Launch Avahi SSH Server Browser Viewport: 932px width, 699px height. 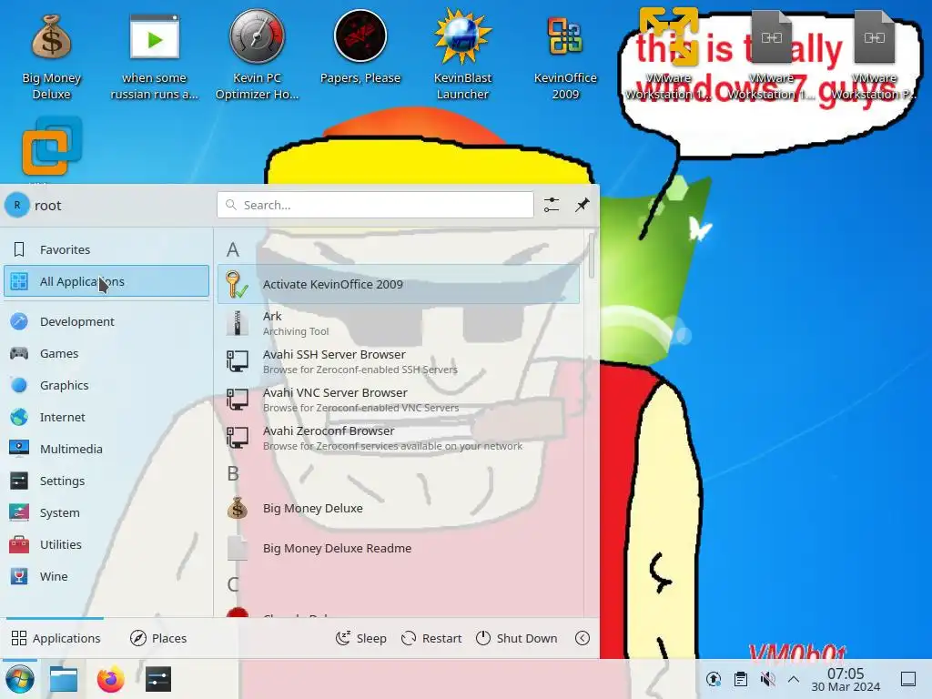click(x=399, y=361)
